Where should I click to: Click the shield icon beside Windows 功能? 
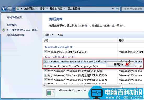(4, 30)
